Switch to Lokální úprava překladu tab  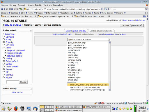coord(76,31)
